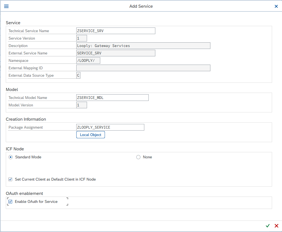Click the Service Version field

[x=82, y=38]
